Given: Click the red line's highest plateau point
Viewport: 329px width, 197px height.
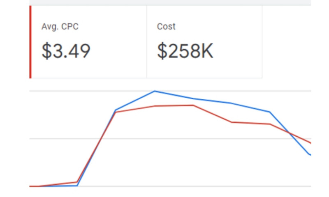Looking at the screenshot, I should click(x=193, y=105).
